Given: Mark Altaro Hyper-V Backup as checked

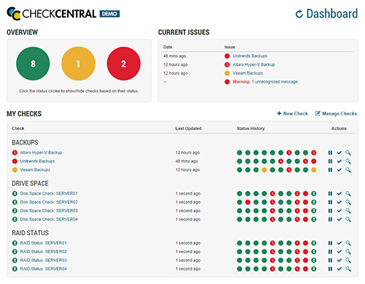Looking at the screenshot, I should [339, 153].
